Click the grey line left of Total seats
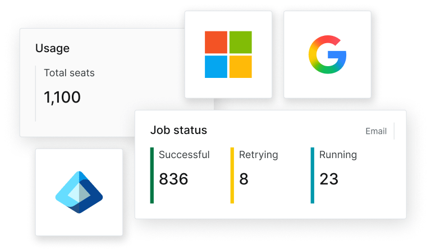431x250 pixels. pos(36,93)
